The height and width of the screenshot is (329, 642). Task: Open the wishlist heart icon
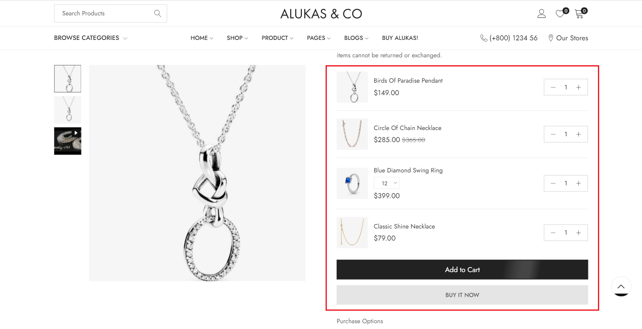(x=560, y=14)
